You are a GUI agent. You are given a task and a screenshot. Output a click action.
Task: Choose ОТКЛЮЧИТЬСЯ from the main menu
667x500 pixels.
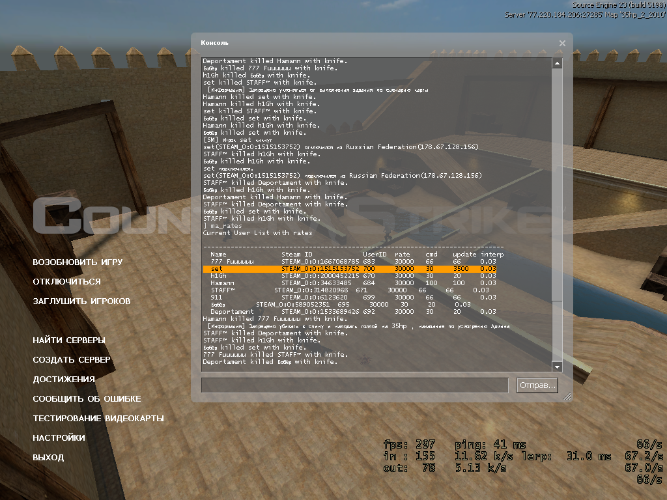(x=67, y=281)
